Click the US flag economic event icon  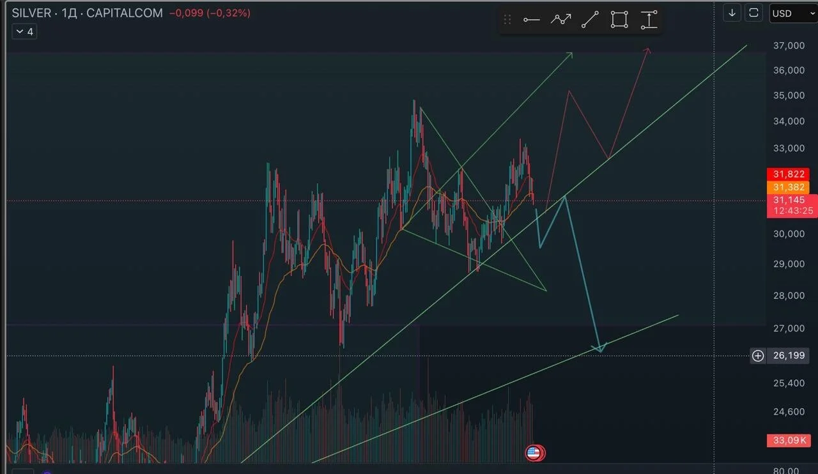click(x=533, y=454)
